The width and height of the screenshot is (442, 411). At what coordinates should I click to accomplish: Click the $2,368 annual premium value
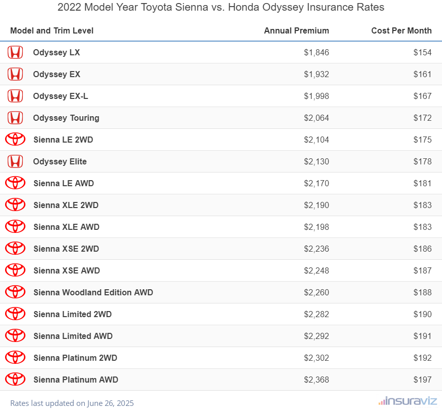(x=317, y=380)
